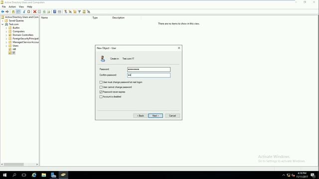The width and height of the screenshot is (319, 179).
Task: Open the Windows Start menu
Action: (4, 175)
